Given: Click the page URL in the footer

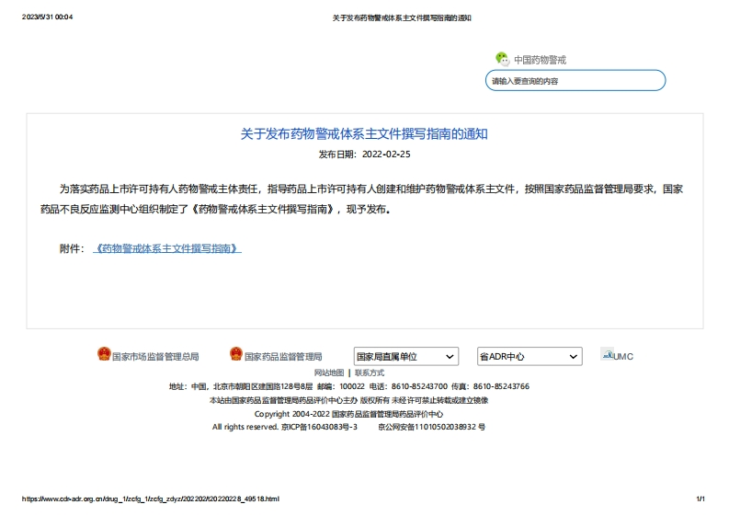Looking at the screenshot, I should [150, 499].
